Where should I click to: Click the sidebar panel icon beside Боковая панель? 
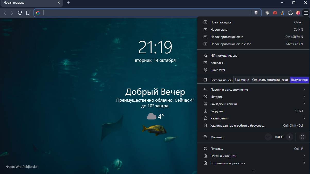tap(205, 80)
